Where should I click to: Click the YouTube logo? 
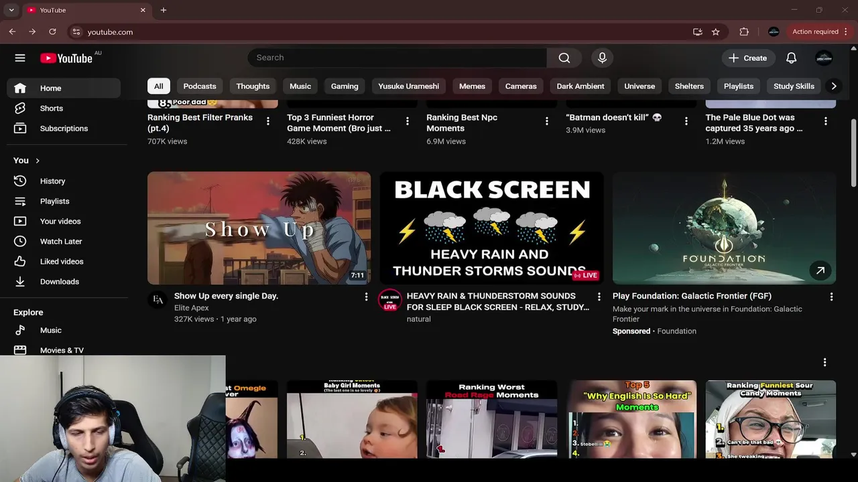pyautogui.click(x=66, y=58)
